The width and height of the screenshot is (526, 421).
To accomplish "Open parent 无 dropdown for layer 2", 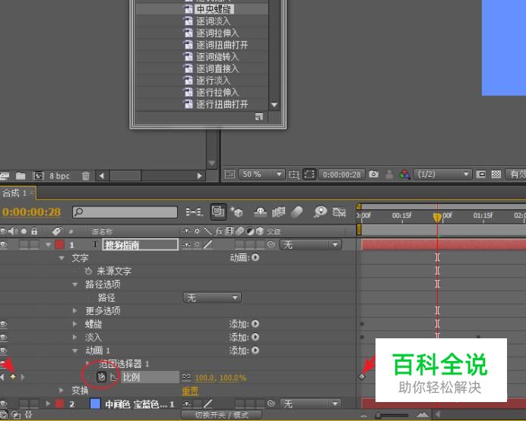I will click(x=311, y=404).
